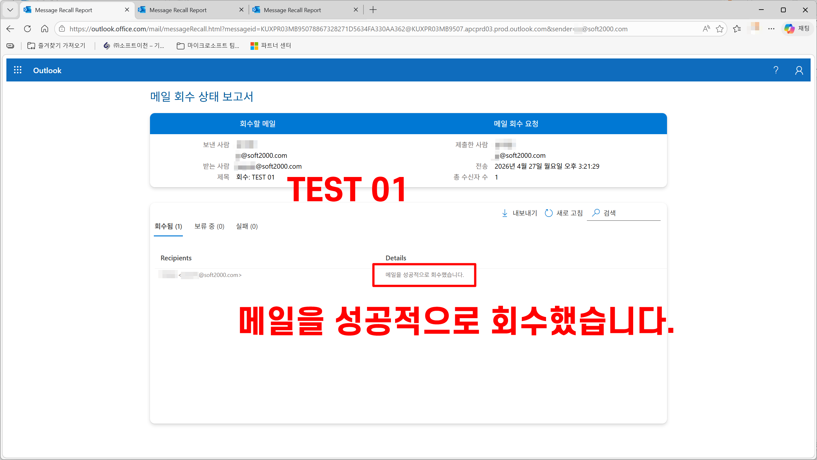Open browser settings and more menu

[771, 29]
